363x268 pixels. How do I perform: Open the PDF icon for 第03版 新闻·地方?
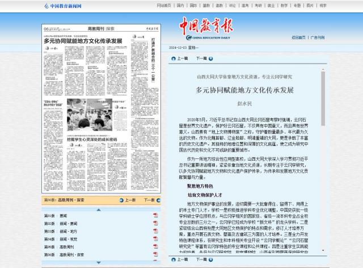155,232
